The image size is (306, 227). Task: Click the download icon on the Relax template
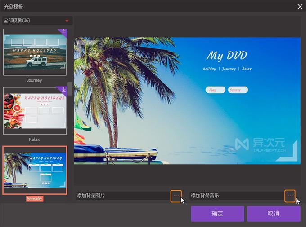coord(63,90)
